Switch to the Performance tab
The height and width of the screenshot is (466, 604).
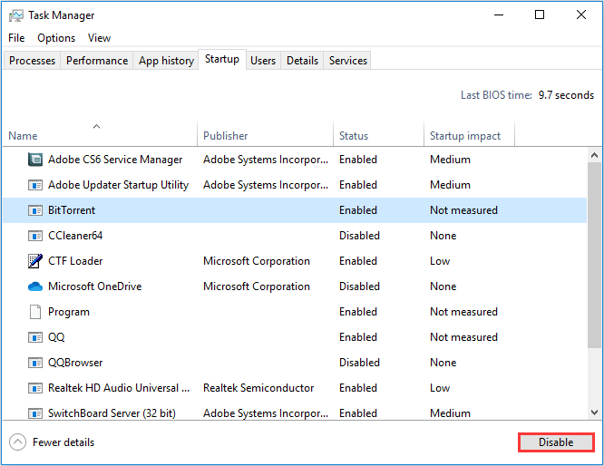click(97, 61)
